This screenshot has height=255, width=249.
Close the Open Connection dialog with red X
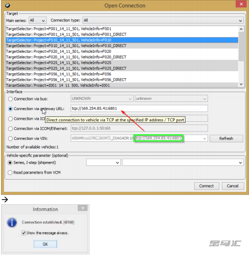pos(241,4)
